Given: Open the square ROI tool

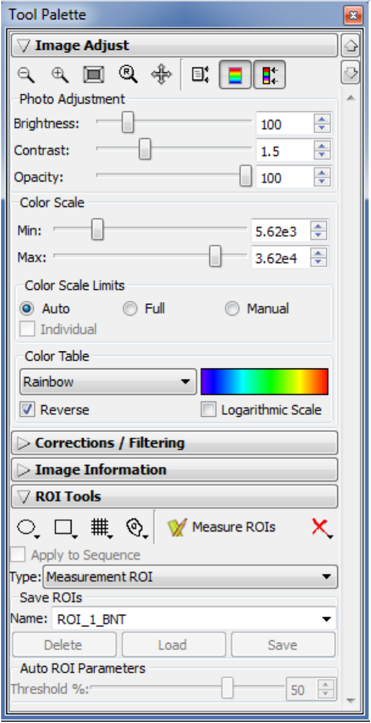Looking at the screenshot, I should [x=63, y=527].
